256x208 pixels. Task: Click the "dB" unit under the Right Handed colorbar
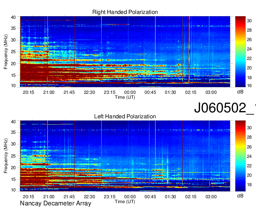tap(240, 92)
